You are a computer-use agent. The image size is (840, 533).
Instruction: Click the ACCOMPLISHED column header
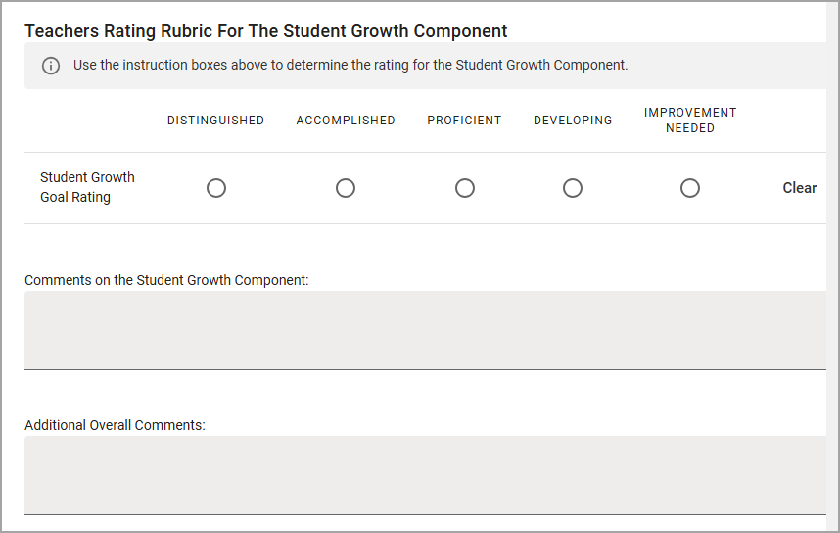[x=346, y=121]
